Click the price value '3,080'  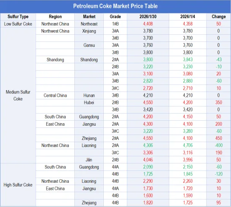[188, 74]
